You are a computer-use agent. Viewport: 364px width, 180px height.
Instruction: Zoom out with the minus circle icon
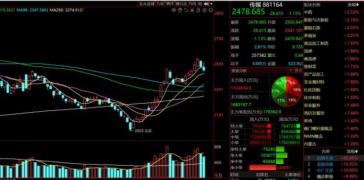click(x=211, y=10)
